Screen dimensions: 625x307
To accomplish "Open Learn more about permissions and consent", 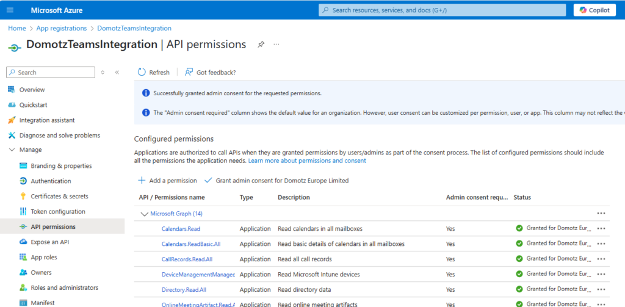I will (x=307, y=161).
